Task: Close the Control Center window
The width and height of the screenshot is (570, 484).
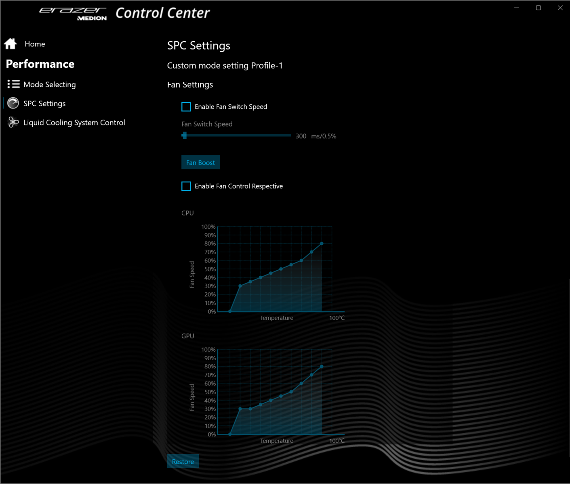Action: click(560, 8)
